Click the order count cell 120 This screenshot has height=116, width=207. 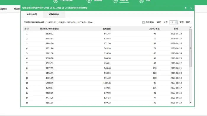(155, 73)
